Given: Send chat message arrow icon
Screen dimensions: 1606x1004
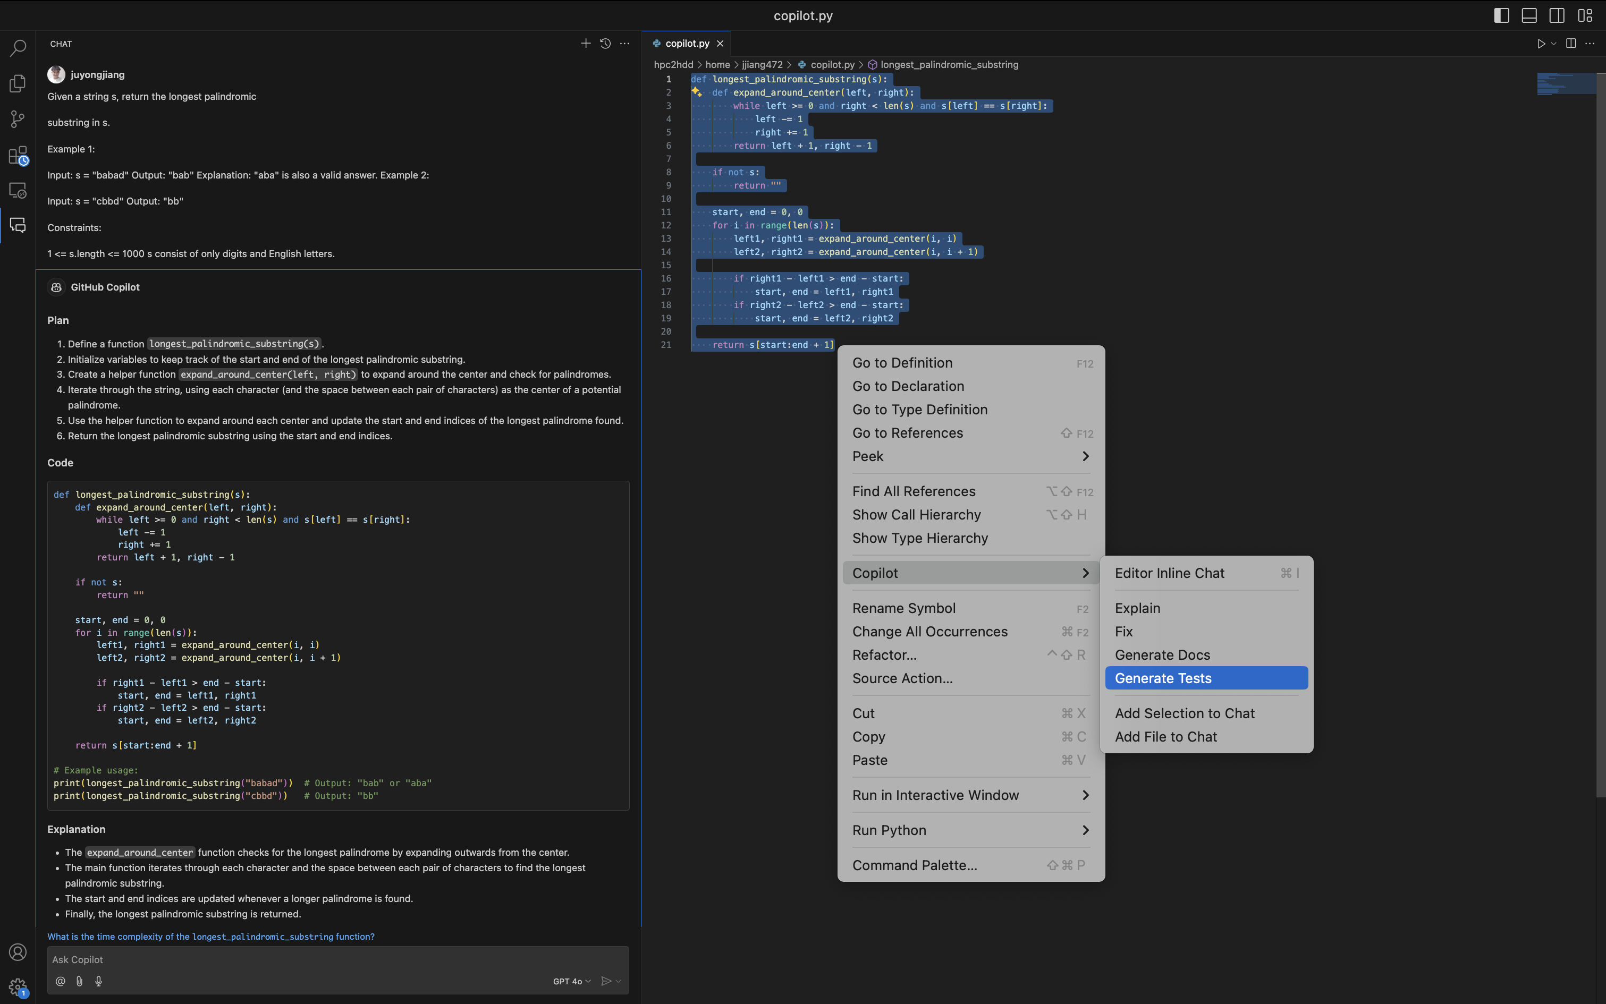Looking at the screenshot, I should coord(606,981).
